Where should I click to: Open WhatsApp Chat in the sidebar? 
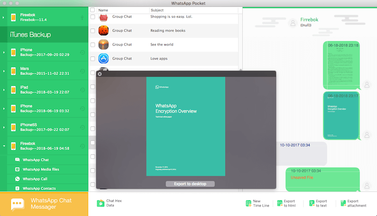click(x=48, y=160)
